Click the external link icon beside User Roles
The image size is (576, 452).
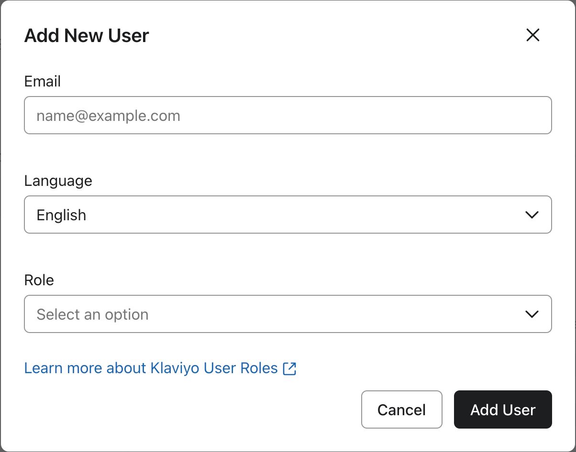[x=289, y=368]
